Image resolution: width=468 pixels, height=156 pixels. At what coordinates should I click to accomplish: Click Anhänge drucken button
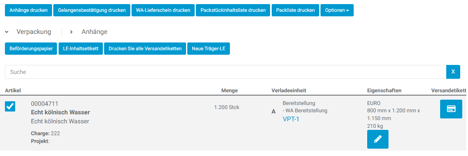[x=28, y=10]
